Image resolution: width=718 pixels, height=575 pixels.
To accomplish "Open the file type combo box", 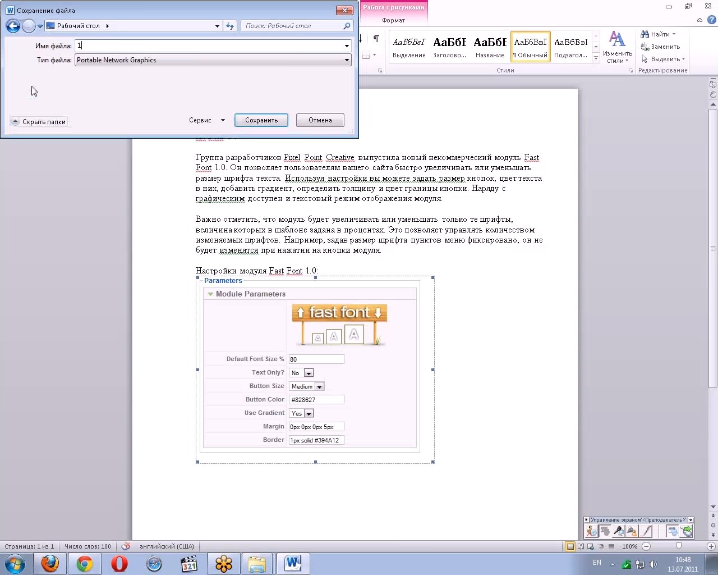I will click(x=213, y=60).
